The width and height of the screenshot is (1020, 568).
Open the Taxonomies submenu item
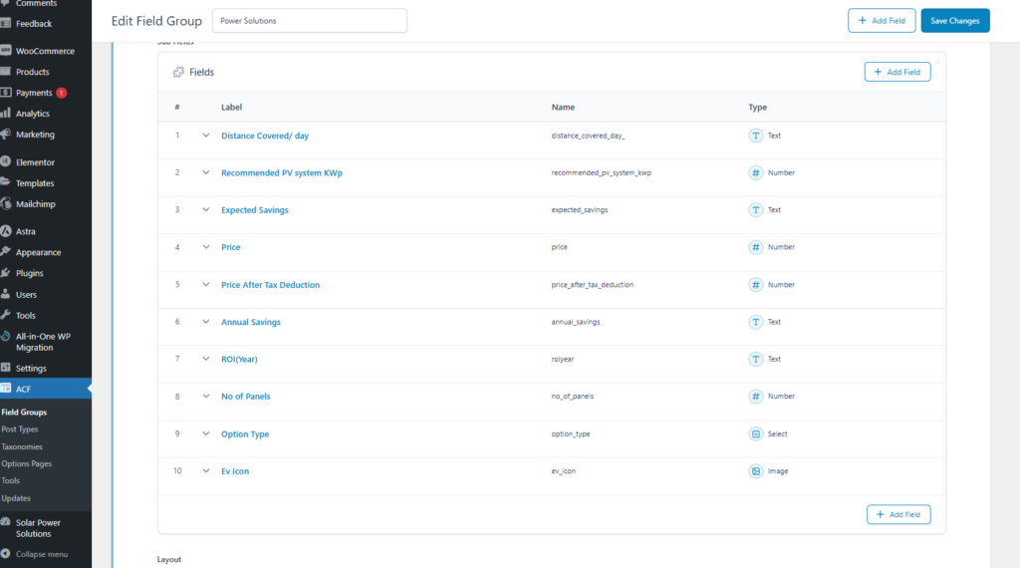coord(22,447)
